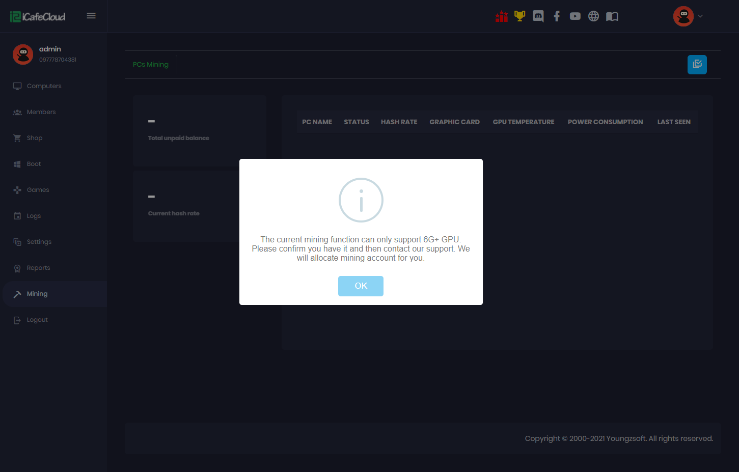Click the globe language icon
The height and width of the screenshot is (472, 739).
(x=593, y=16)
